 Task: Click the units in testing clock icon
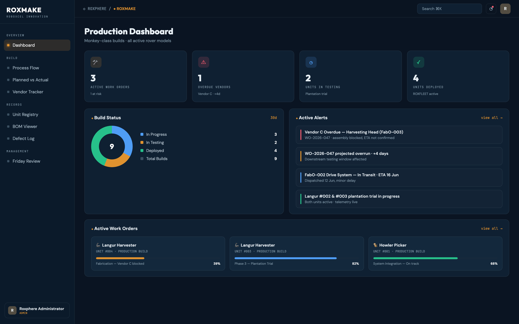tap(311, 62)
